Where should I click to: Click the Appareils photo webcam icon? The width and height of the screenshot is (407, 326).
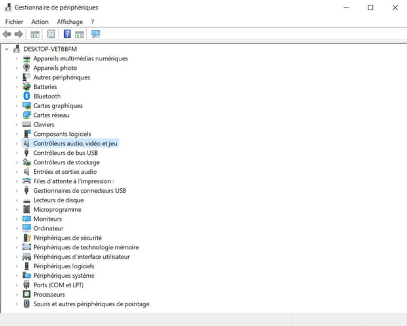(x=26, y=68)
